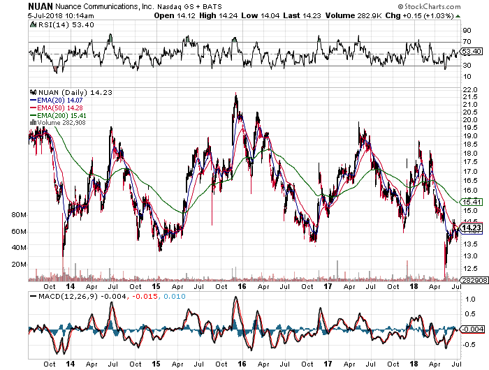Select the red EMA(50) line swatch
Screen dimensions: 489x370
[33, 108]
